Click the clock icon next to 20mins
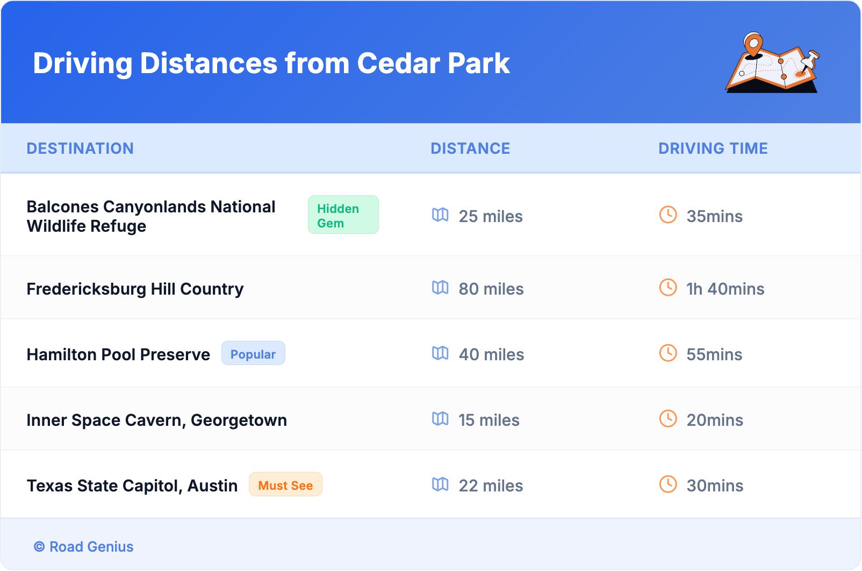Screen dimensions: 862x571 (x=668, y=419)
